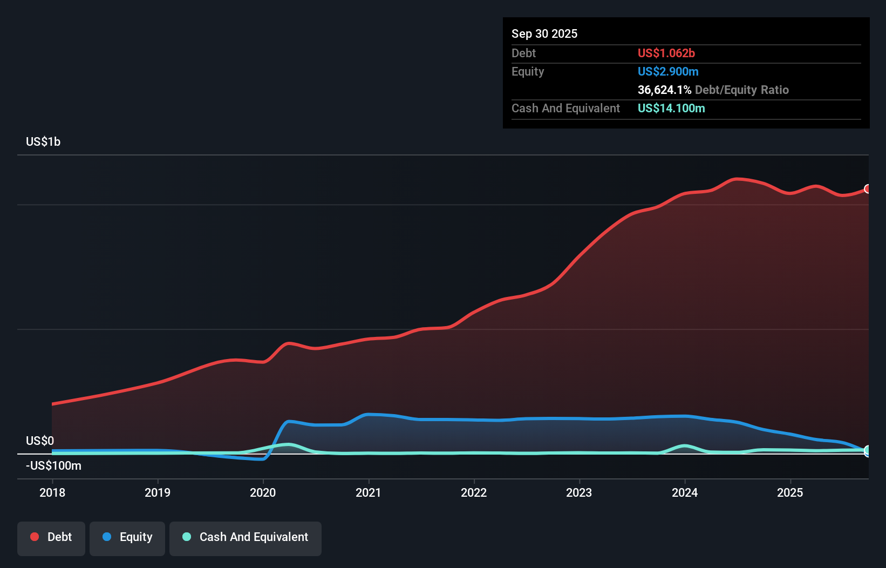Click the red Debt value US$1.062b
Screen dimensions: 886x568
666,53
